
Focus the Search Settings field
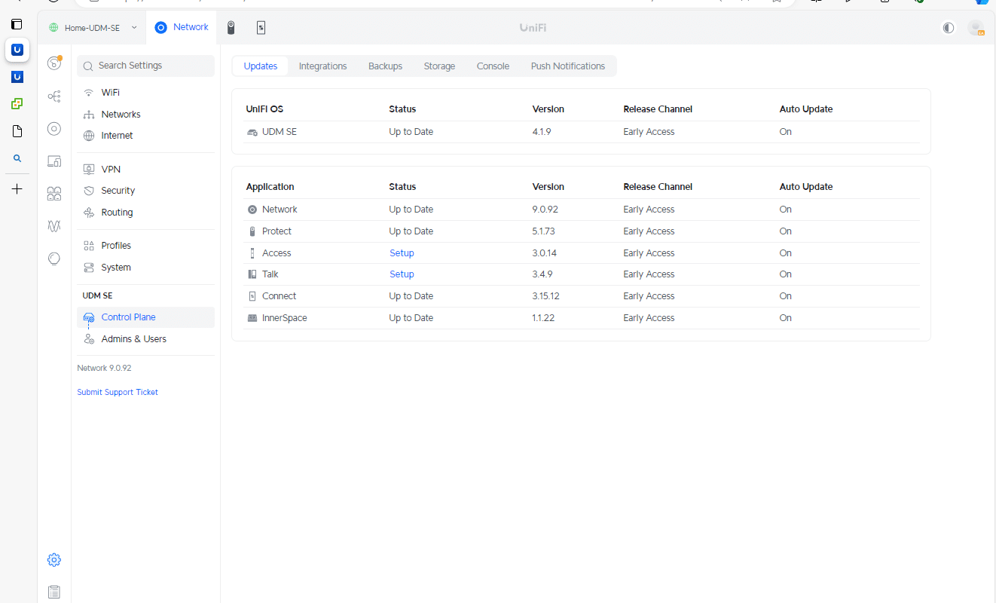[145, 66]
